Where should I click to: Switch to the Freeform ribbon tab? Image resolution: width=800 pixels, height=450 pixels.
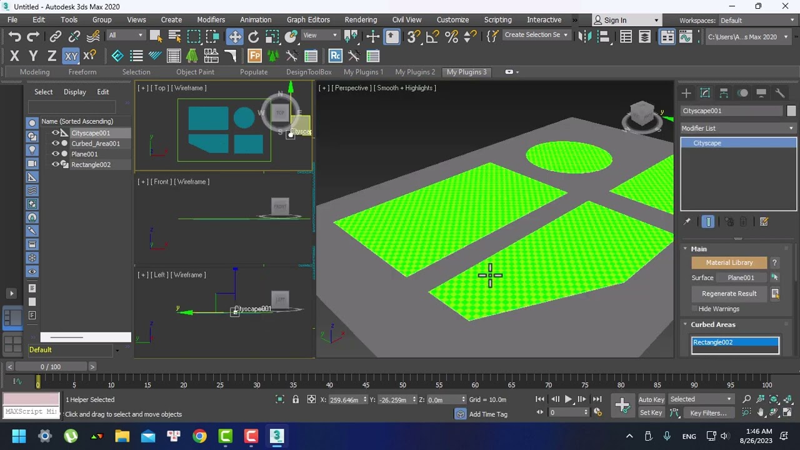pyautogui.click(x=82, y=72)
